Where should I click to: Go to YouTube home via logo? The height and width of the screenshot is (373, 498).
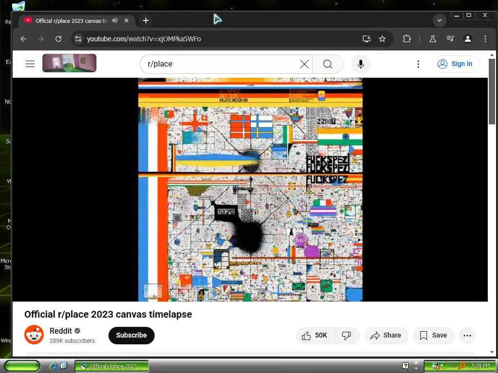point(69,63)
